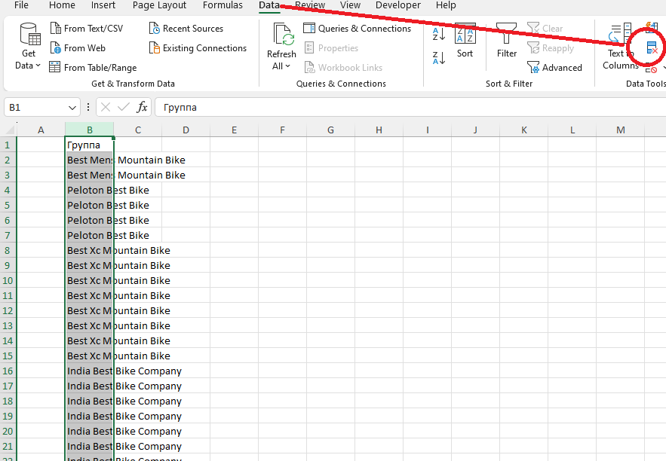Select the Data ribbon tab
This screenshot has width=666, height=461.
pos(269,5)
